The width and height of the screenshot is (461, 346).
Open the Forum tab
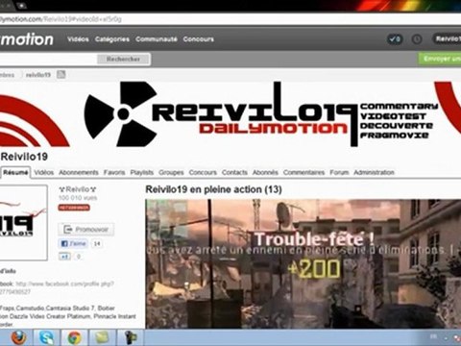(339, 172)
